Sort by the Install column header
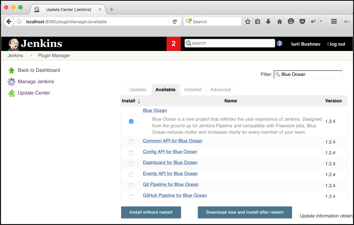The width and height of the screenshot is (354, 225). pos(131,101)
